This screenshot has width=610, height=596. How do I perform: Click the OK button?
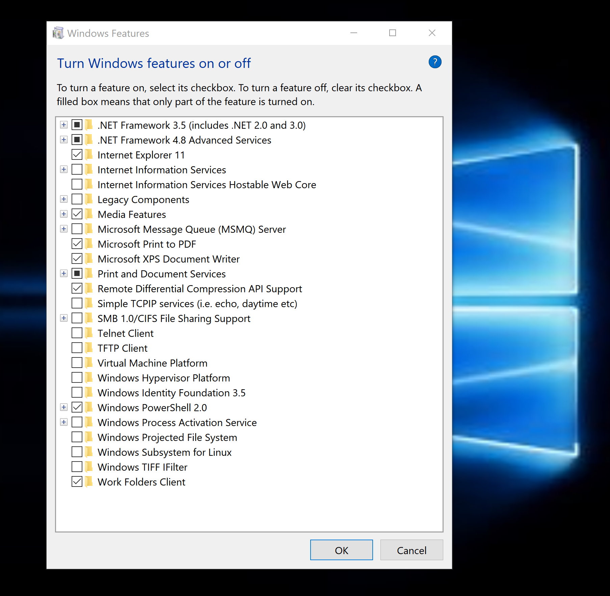pyautogui.click(x=341, y=550)
